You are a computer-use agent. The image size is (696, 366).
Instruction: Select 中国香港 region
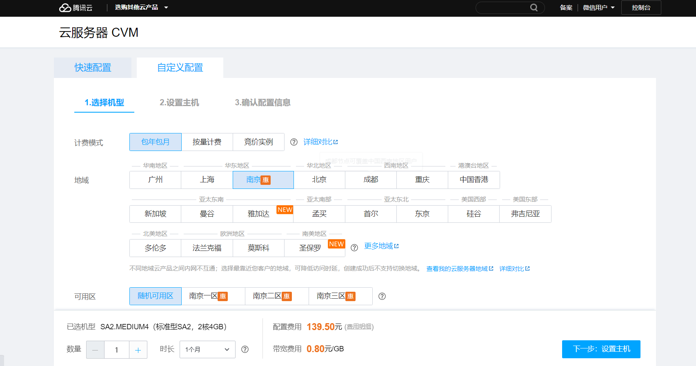[x=474, y=180]
